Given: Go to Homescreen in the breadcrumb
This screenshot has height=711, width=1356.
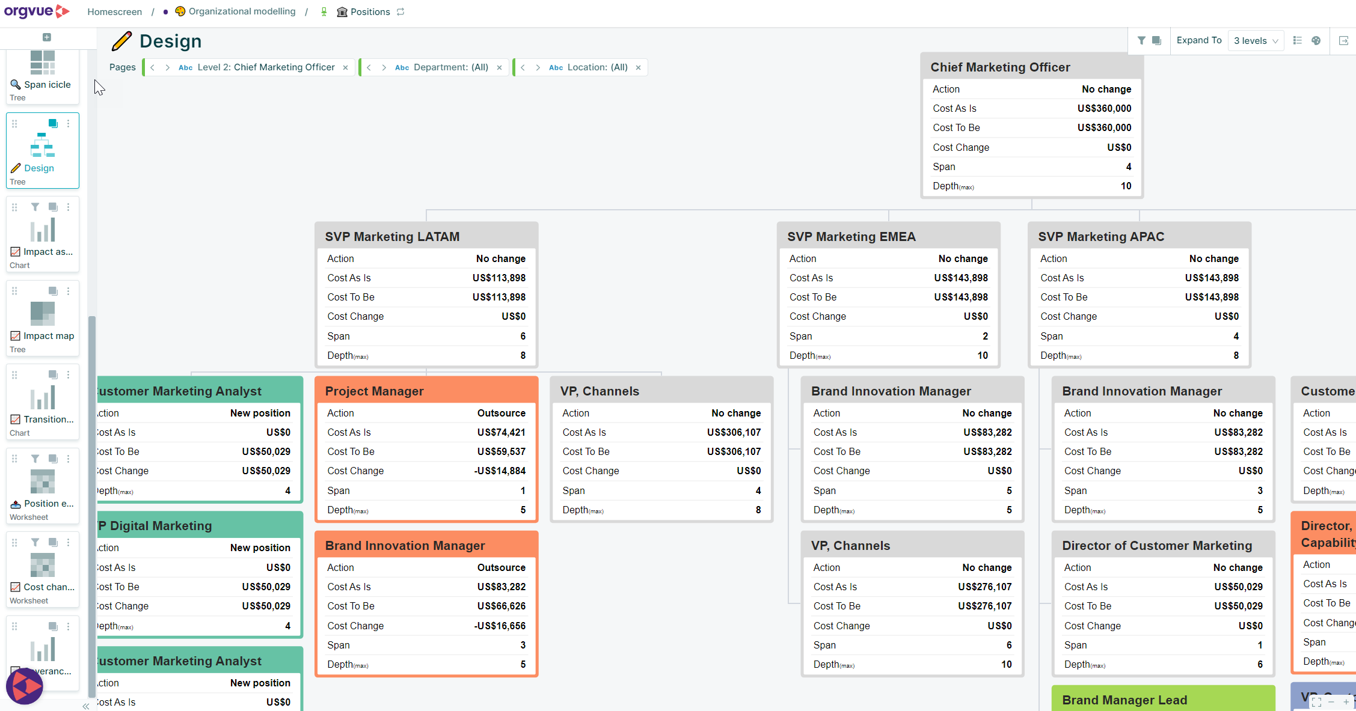Looking at the screenshot, I should (x=115, y=11).
